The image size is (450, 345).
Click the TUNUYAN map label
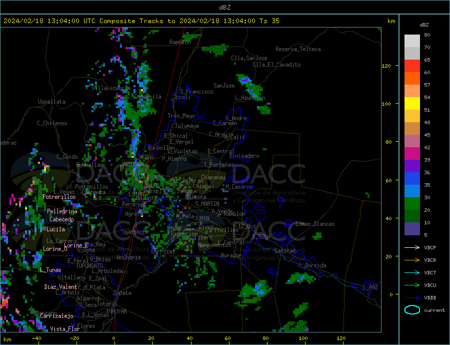116,311
